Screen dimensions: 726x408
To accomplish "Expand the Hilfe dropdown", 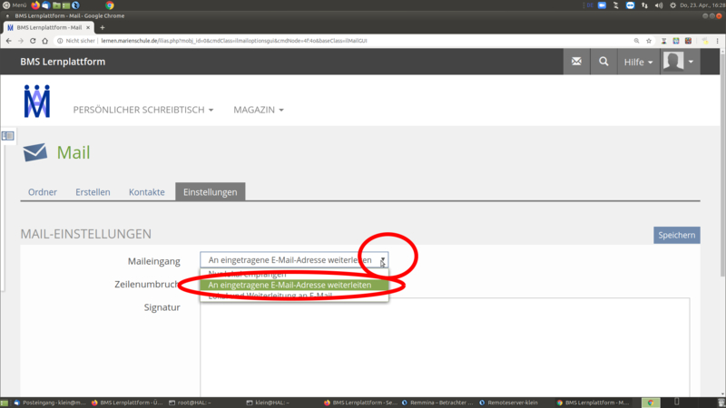I will coord(638,62).
